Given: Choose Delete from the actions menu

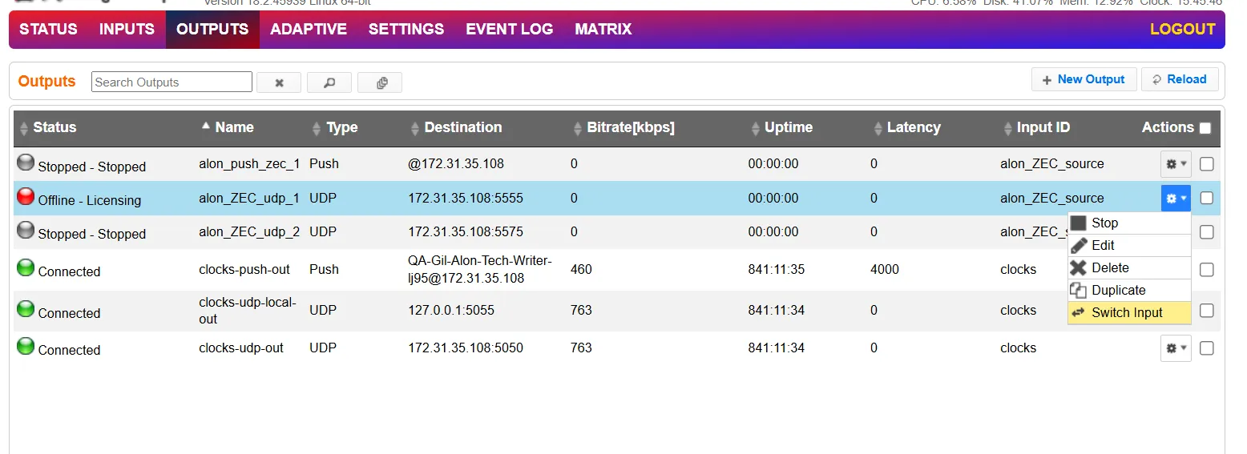Looking at the screenshot, I should coord(1129,268).
